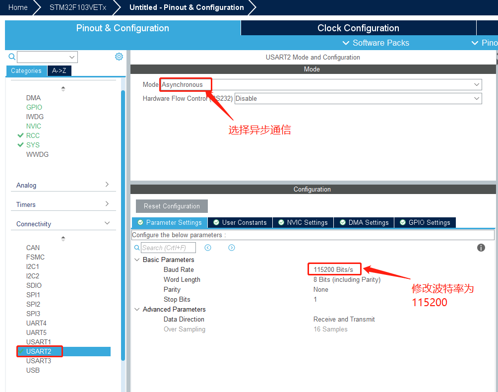
Task: Go to next search result arrow
Action: click(232, 248)
